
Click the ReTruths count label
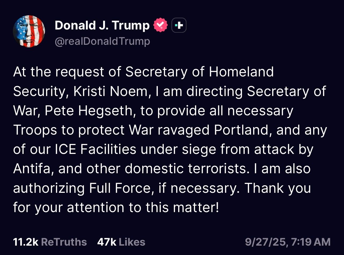[x=64, y=242]
